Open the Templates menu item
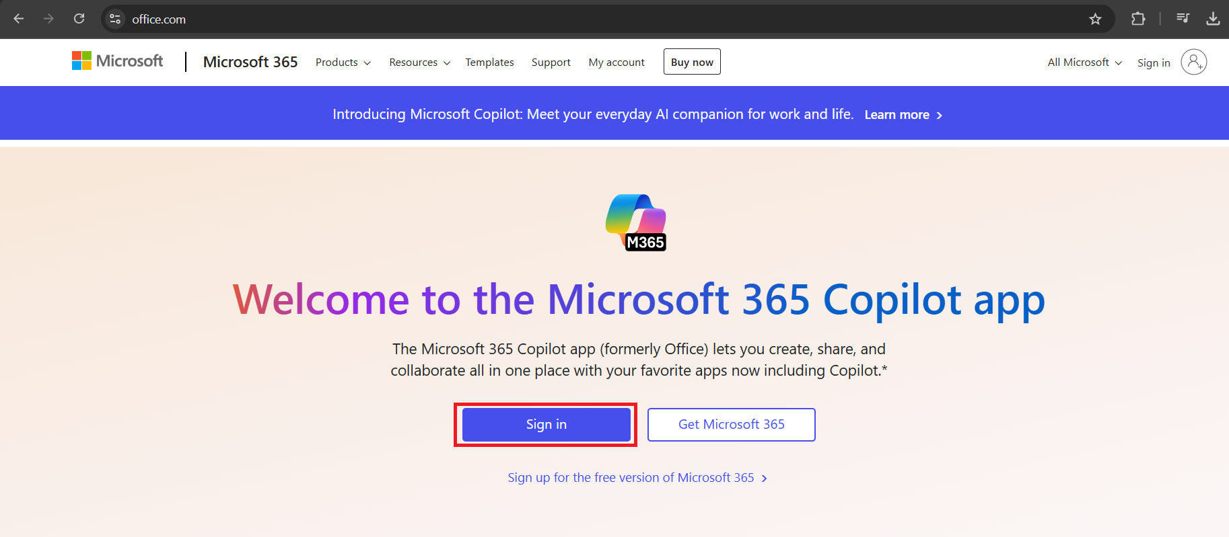Viewport: 1229px width, 537px height. coord(489,62)
